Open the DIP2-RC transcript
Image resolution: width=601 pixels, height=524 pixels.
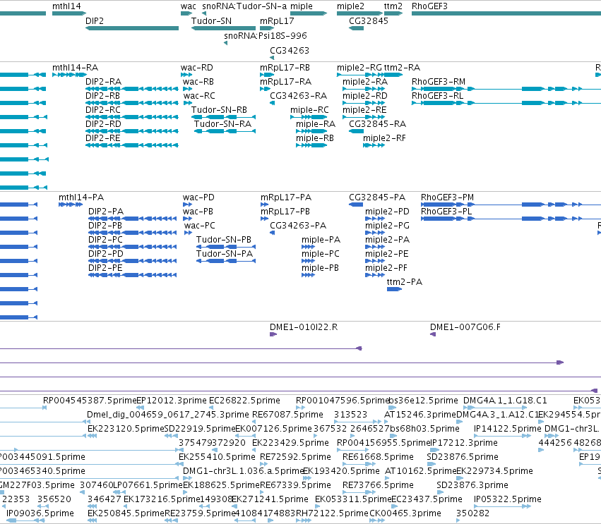(132, 117)
